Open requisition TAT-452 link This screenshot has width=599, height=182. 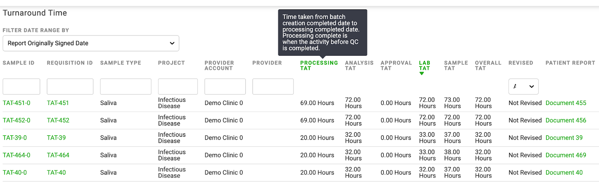58,120
